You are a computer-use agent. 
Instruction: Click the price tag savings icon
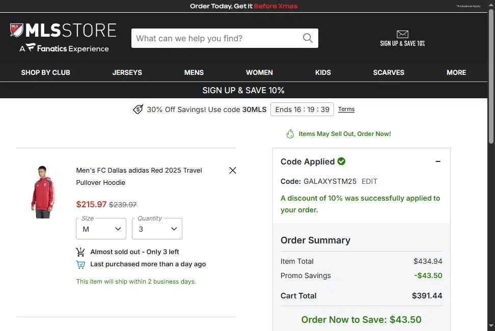click(x=138, y=109)
